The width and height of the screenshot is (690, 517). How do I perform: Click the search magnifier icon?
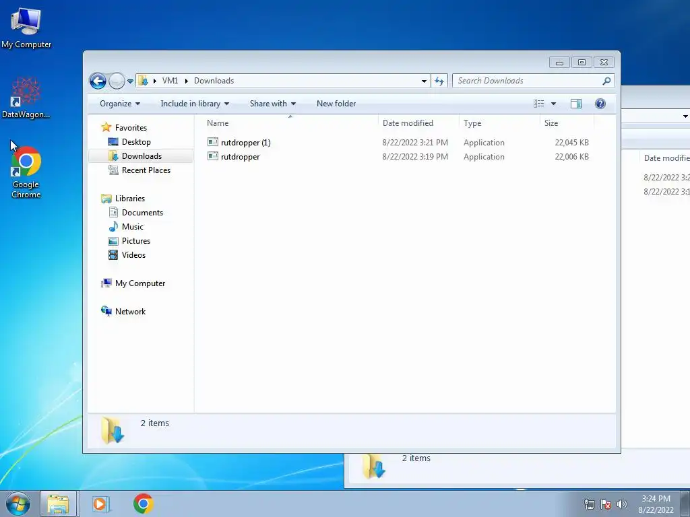(x=607, y=81)
